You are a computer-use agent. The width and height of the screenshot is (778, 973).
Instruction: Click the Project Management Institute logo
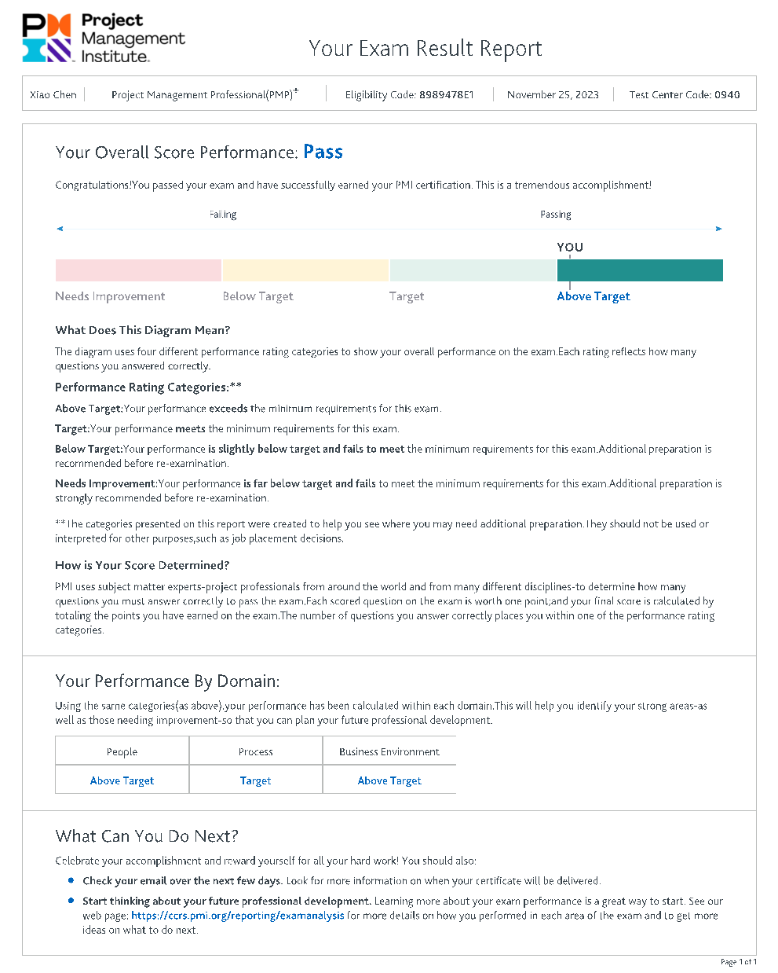[x=104, y=38]
